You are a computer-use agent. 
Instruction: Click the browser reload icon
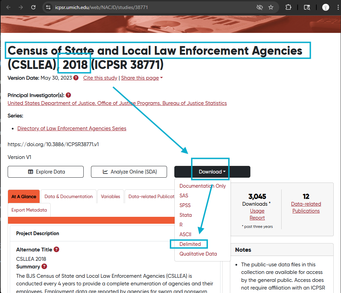coord(33,7)
